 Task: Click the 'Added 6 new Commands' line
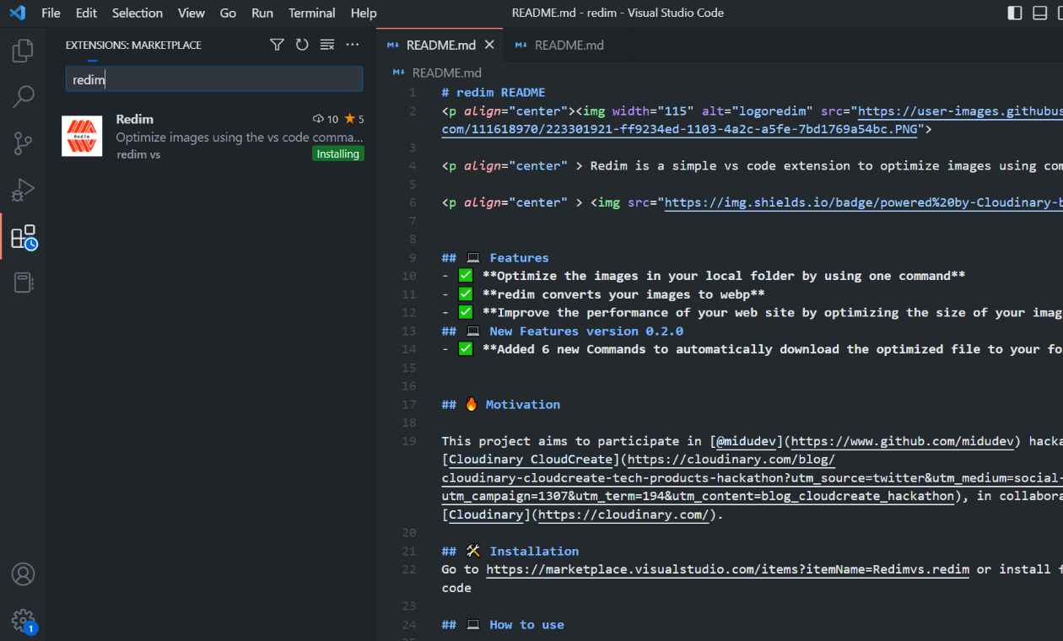tap(752, 349)
